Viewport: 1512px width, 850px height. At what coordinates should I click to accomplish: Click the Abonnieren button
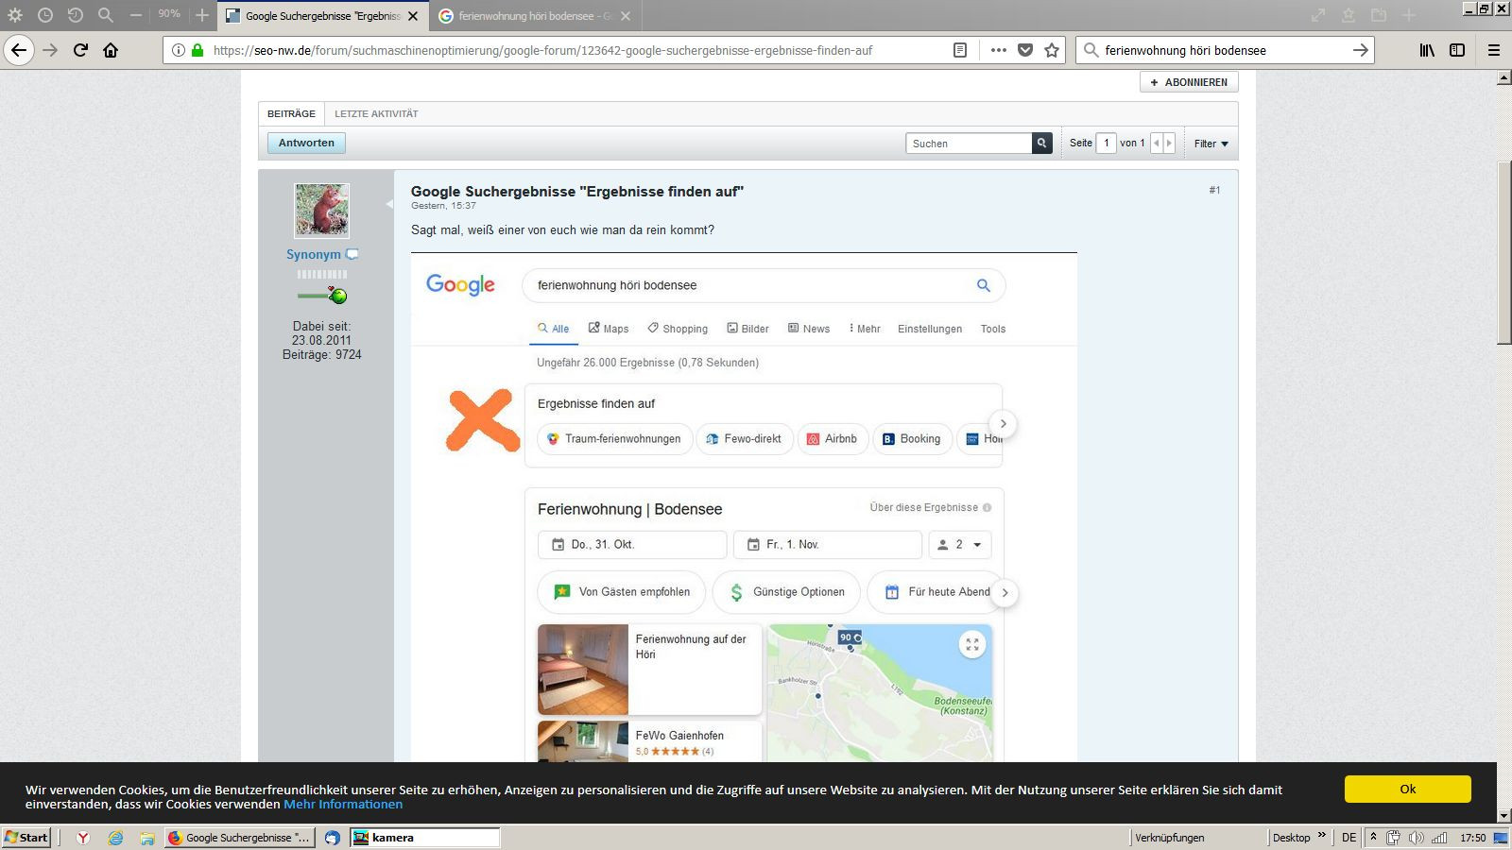click(1189, 82)
